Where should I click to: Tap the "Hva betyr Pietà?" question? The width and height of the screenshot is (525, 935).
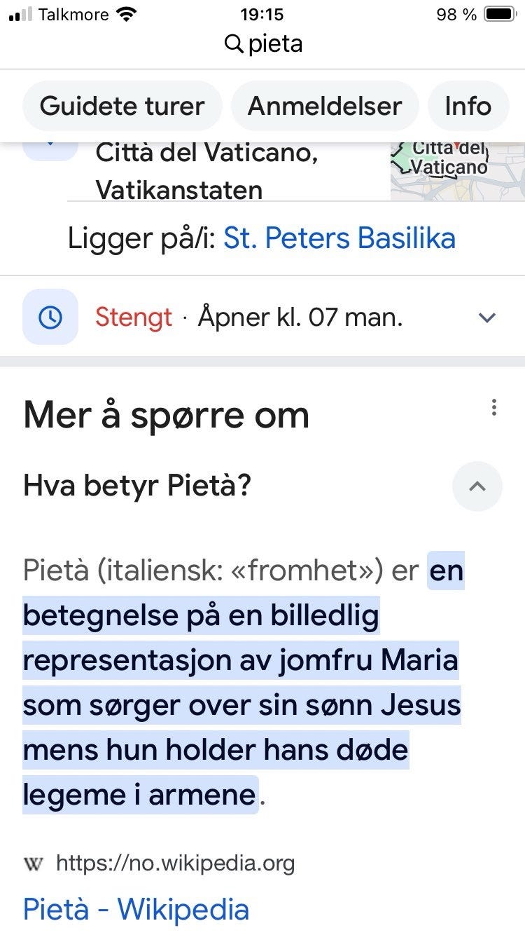point(137,485)
